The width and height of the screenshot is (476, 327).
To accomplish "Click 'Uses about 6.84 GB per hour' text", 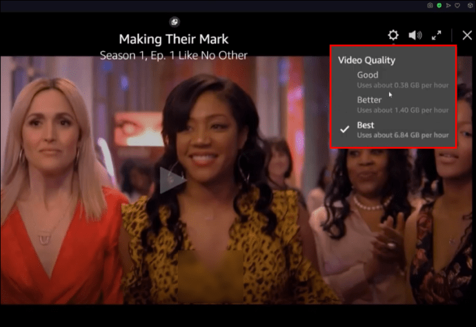I will 403,135.
